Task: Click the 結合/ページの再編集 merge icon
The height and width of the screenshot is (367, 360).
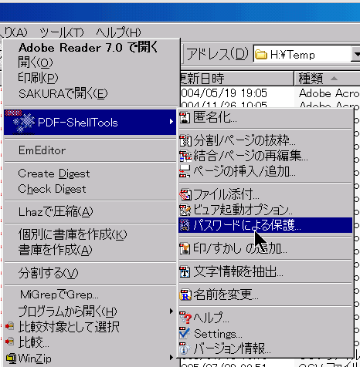Action: pos(185,156)
